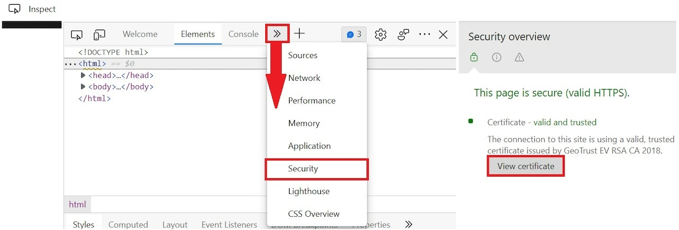Click the warning triangle icon in Security overview
This screenshot has height=230, width=679.
click(x=519, y=57)
